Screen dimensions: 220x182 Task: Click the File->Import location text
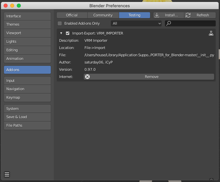tap(95, 48)
